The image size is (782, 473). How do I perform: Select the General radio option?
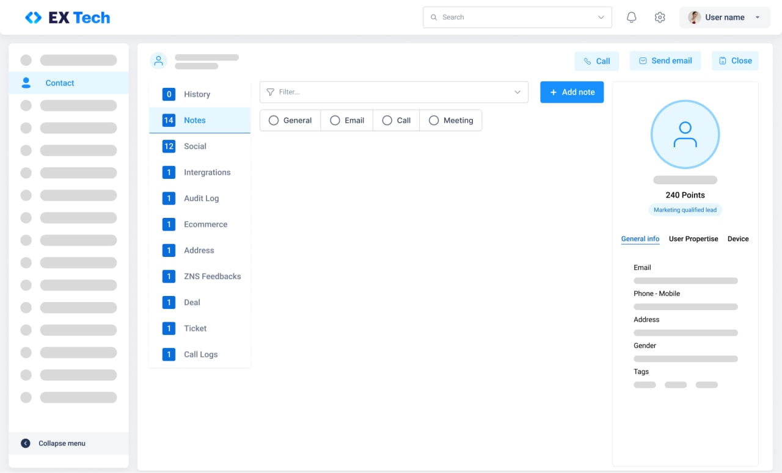click(x=274, y=121)
